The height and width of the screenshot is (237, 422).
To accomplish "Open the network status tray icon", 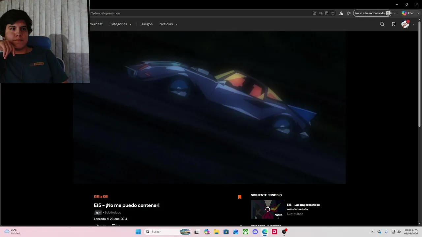I will 393,232.
